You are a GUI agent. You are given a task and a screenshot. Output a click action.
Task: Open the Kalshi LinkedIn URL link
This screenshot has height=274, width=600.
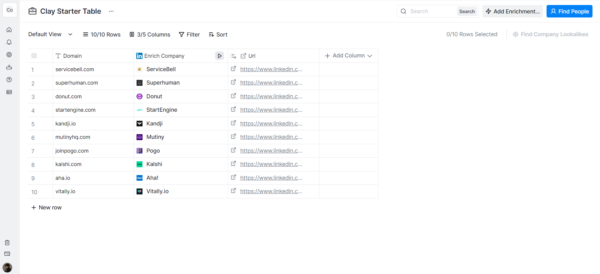[x=271, y=164]
